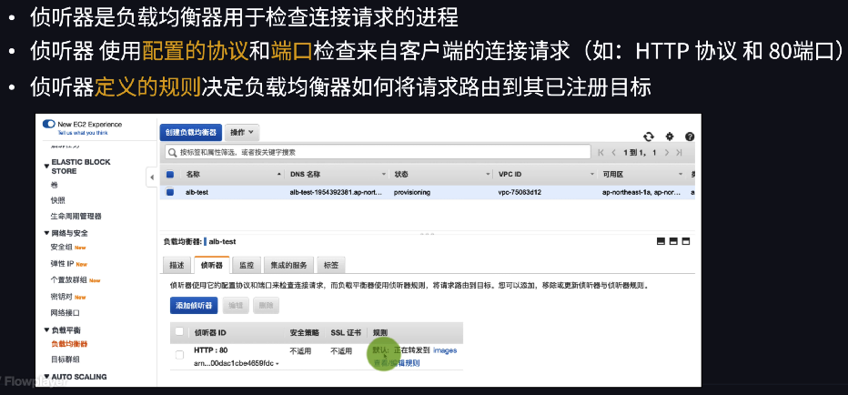
Task: Refresh the load balancer list
Action: coord(649,137)
